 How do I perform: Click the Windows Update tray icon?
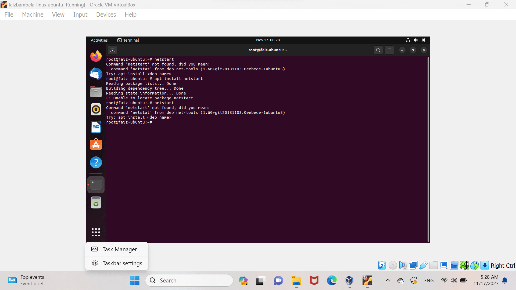(x=414, y=281)
